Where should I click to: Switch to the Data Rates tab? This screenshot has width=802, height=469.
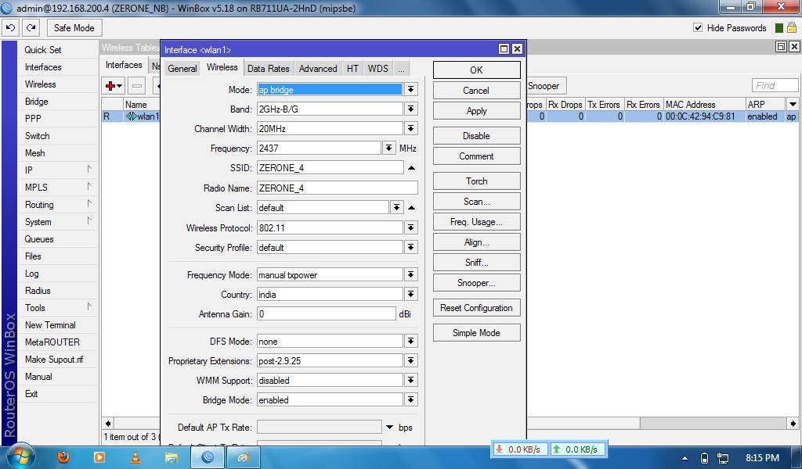(268, 68)
